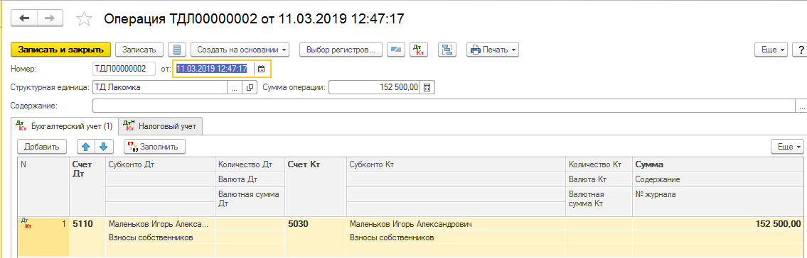Viewport: 807px width, 258px height.
Task: Open the document structure icon
Action: click(447, 50)
